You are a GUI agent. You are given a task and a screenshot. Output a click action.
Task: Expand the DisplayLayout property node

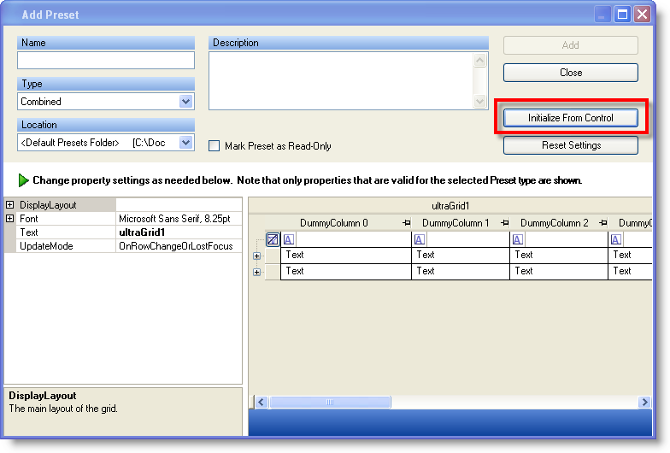10,205
